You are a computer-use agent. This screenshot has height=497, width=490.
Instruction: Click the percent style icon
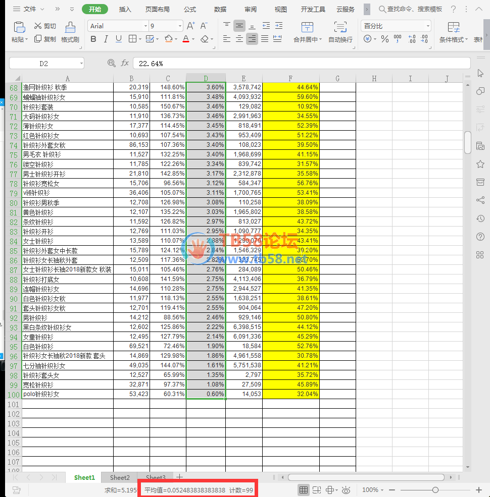385,39
